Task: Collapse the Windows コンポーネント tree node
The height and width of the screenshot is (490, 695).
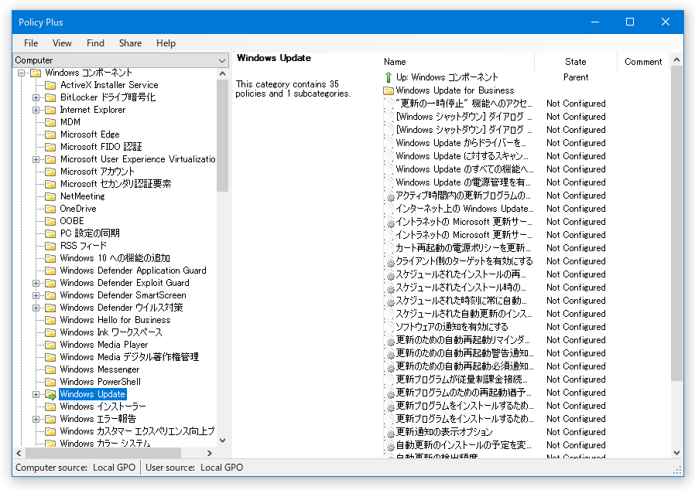Action: pos(21,73)
